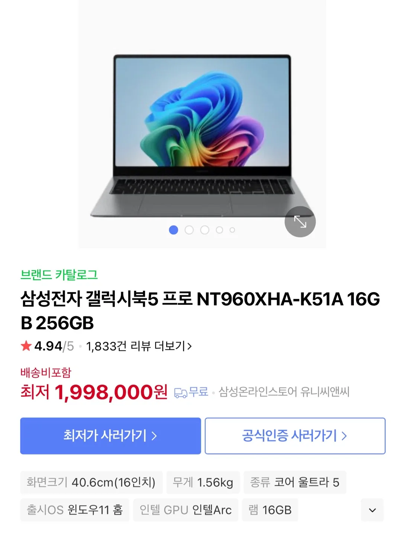
Task: Select the fifth smallest carousel dot
Action: pos(232,230)
